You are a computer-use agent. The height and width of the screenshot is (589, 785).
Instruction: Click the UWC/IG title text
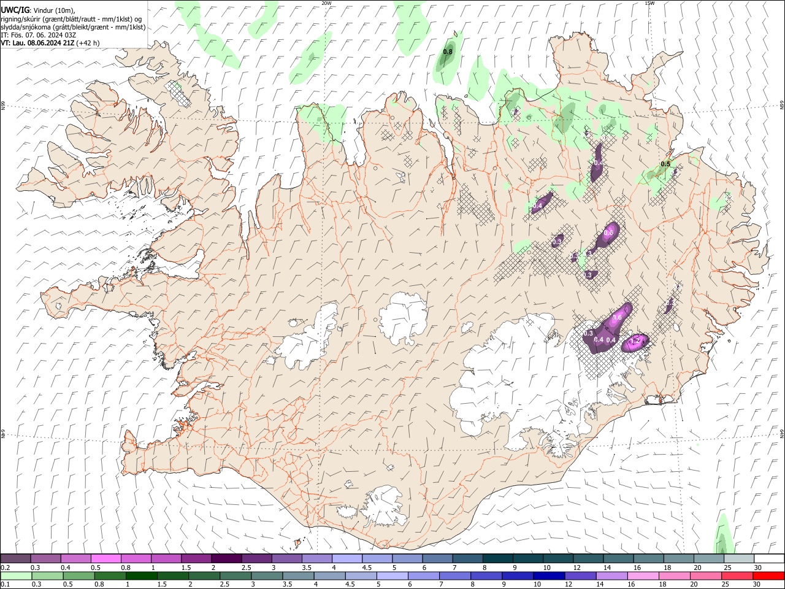(15, 10)
